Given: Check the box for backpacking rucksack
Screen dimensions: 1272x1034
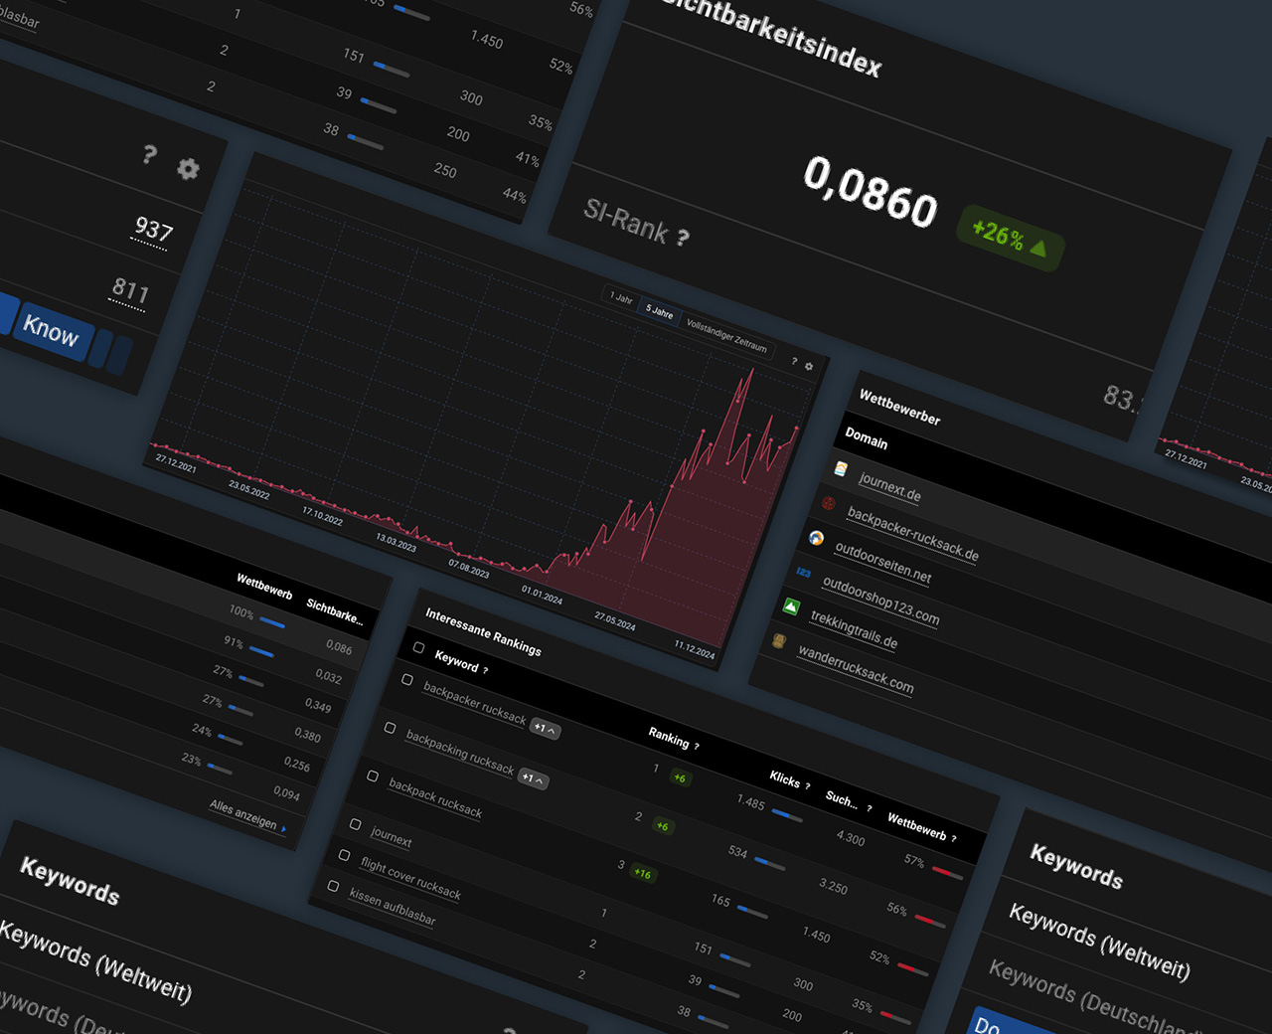Looking at the screenshot, I should click(390, 728).
